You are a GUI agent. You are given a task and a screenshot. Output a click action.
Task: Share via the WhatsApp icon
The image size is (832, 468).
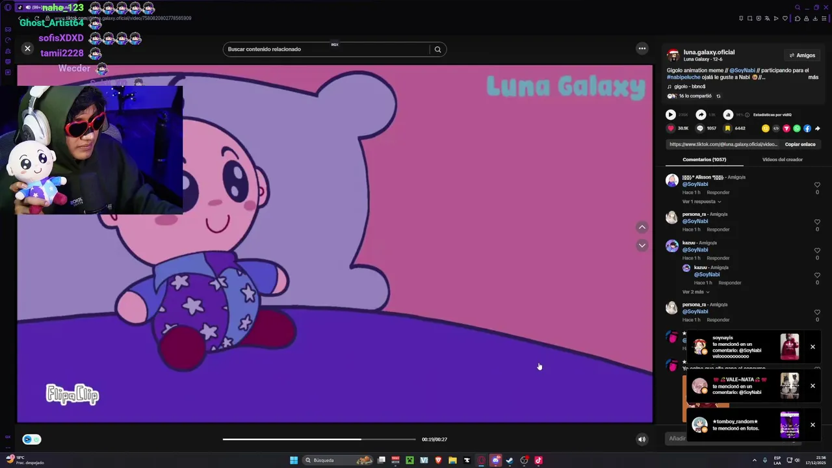797,128
